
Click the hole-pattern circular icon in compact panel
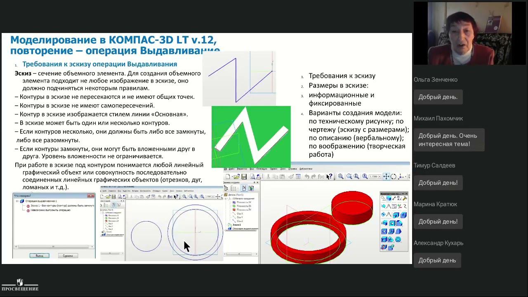pos(398,239)
